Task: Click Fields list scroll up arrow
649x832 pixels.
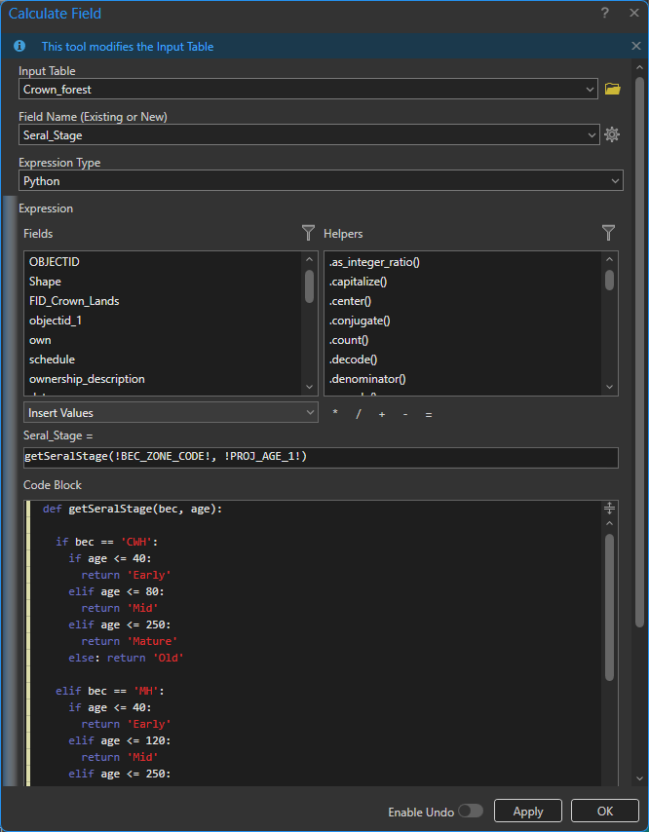Action: click(x=309, y=259)
